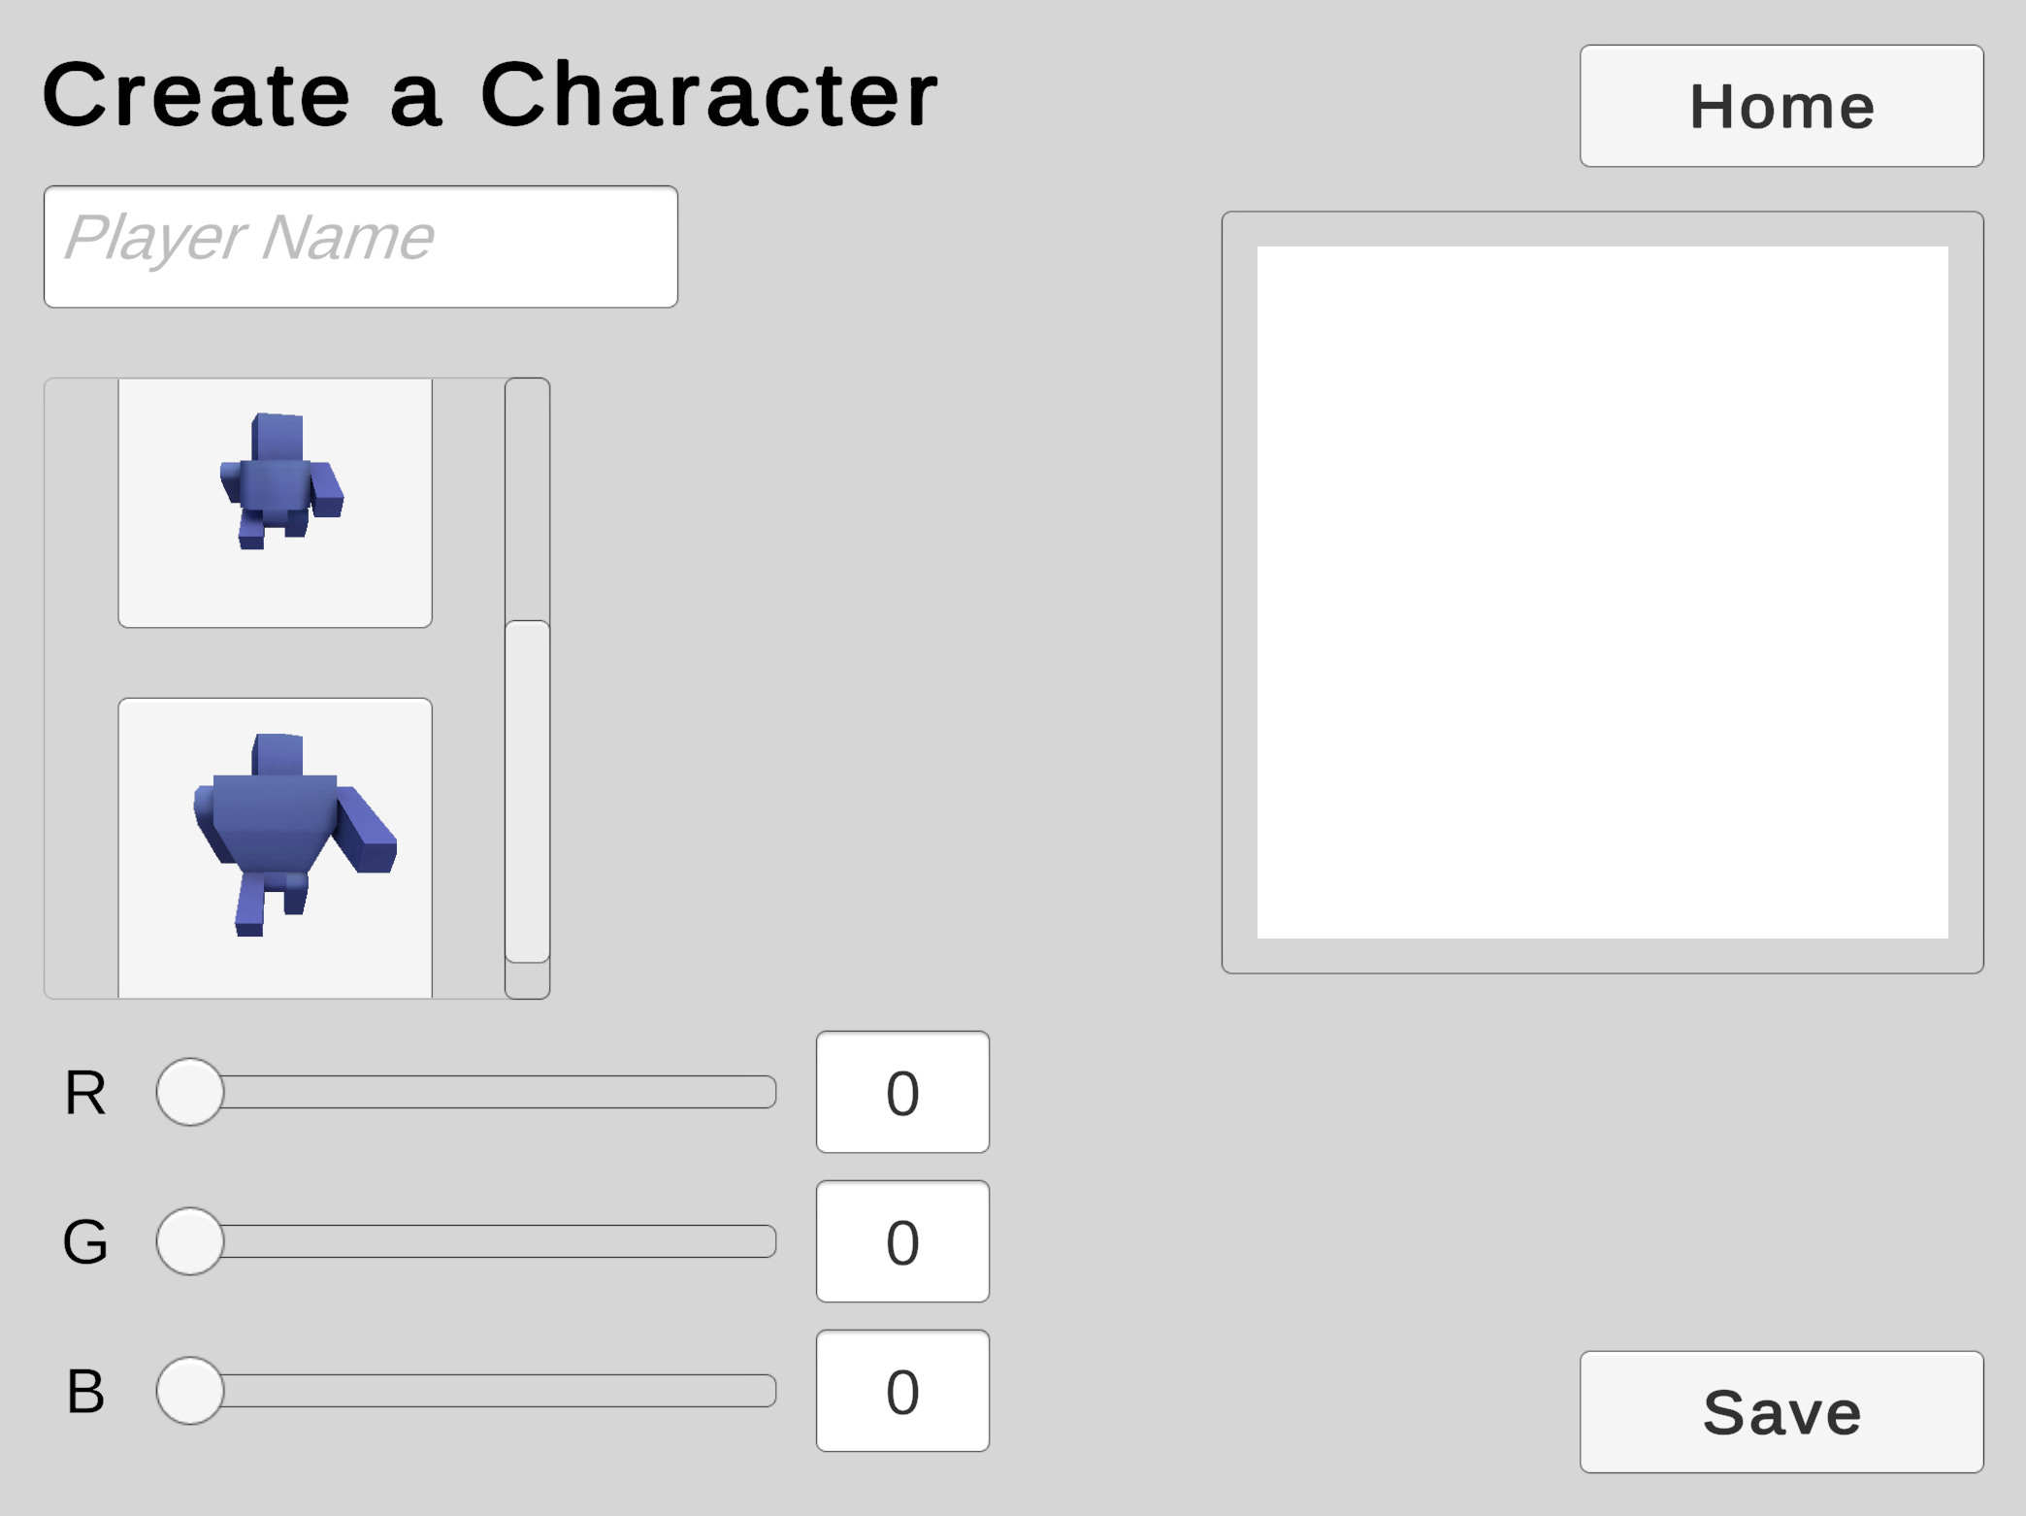
Task: Click the R label beside the red slider
Action: [85, 1093]
